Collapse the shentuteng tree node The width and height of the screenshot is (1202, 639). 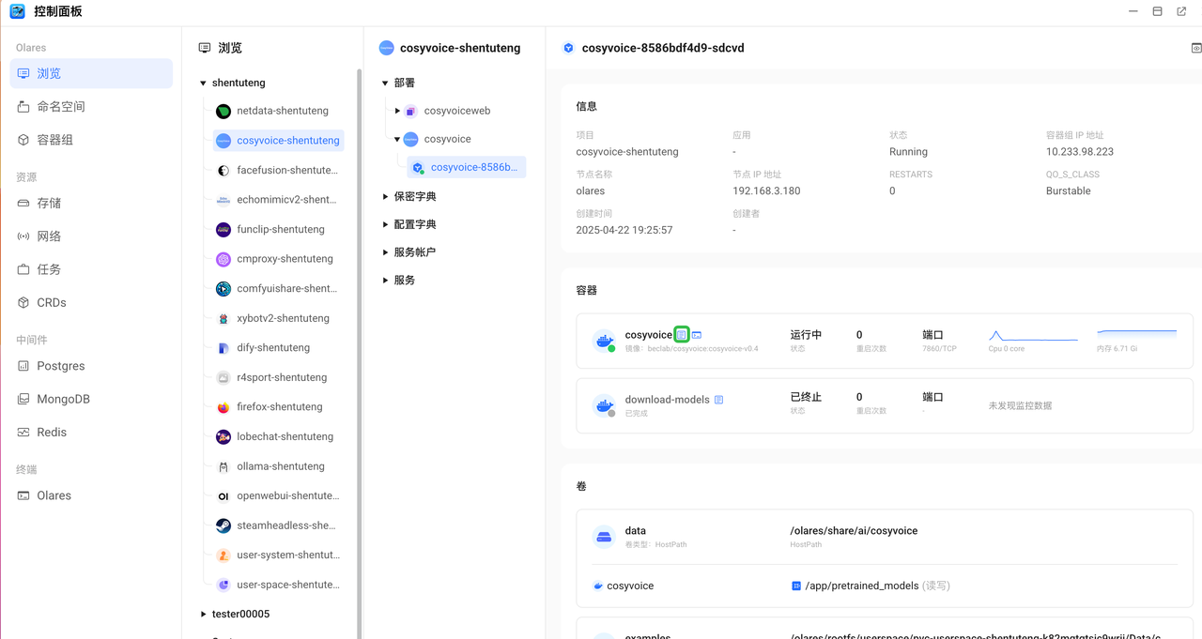click(203, 84)
